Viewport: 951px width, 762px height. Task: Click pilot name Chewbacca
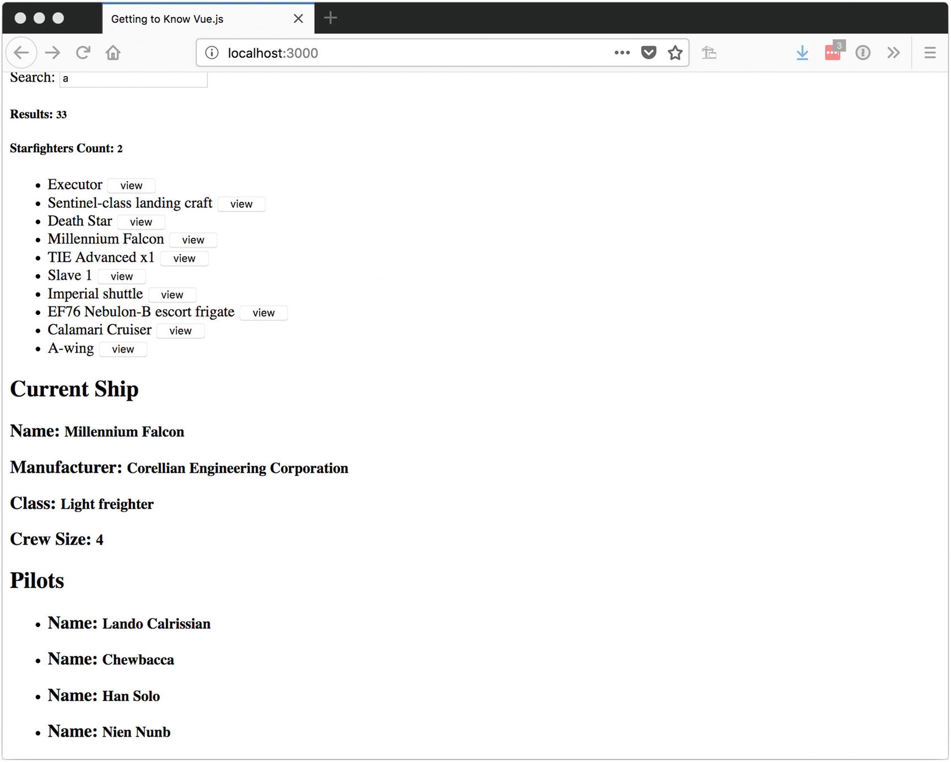138,660
